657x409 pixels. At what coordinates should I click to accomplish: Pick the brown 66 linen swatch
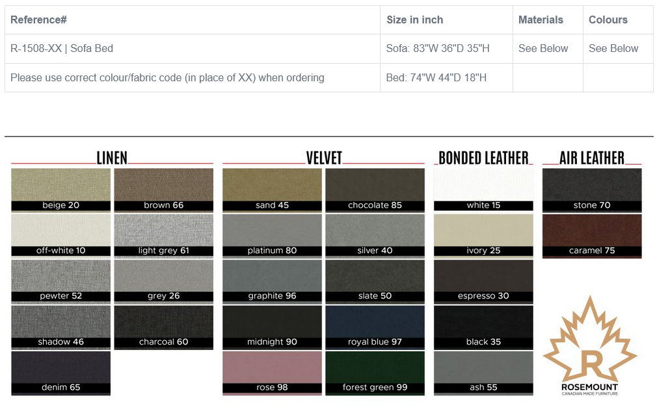point(163,190)
